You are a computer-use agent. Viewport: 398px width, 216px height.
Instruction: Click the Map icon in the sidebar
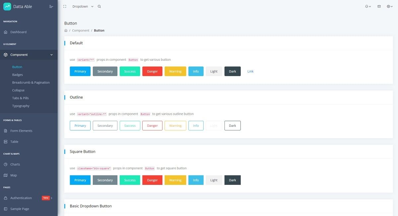pos(6,175)
